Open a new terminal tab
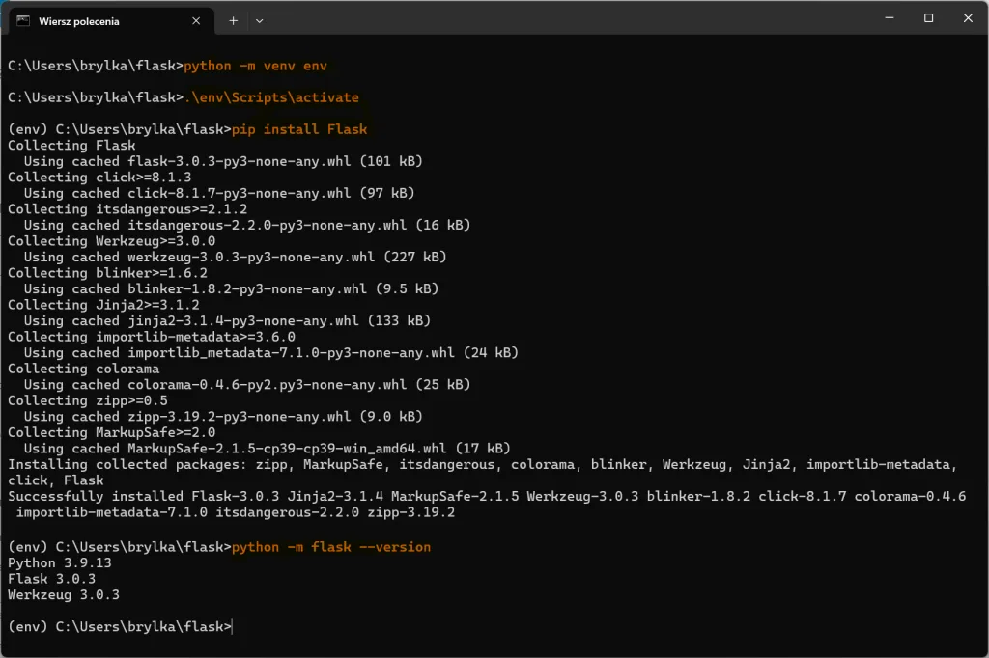Screen dimensions: 989x658 click(x=233, y=21)
